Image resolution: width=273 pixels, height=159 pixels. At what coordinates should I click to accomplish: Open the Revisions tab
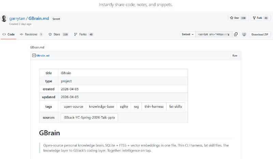point(31,34)
